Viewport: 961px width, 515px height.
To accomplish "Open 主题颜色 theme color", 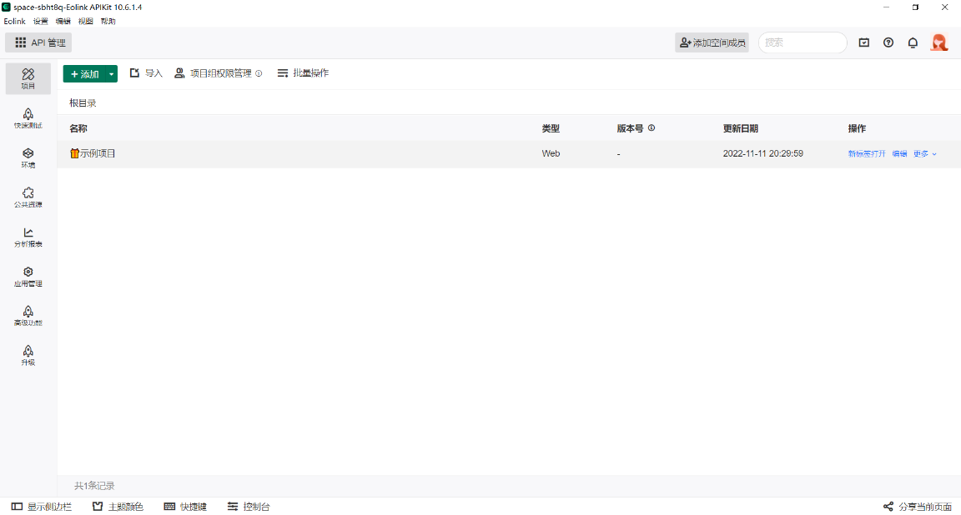I will coord(118,507).
